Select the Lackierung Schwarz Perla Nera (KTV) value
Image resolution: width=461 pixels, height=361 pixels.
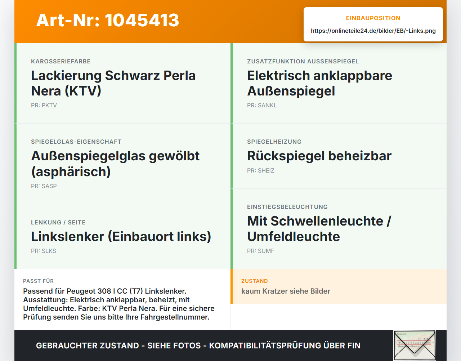click(x=113, y=83)
